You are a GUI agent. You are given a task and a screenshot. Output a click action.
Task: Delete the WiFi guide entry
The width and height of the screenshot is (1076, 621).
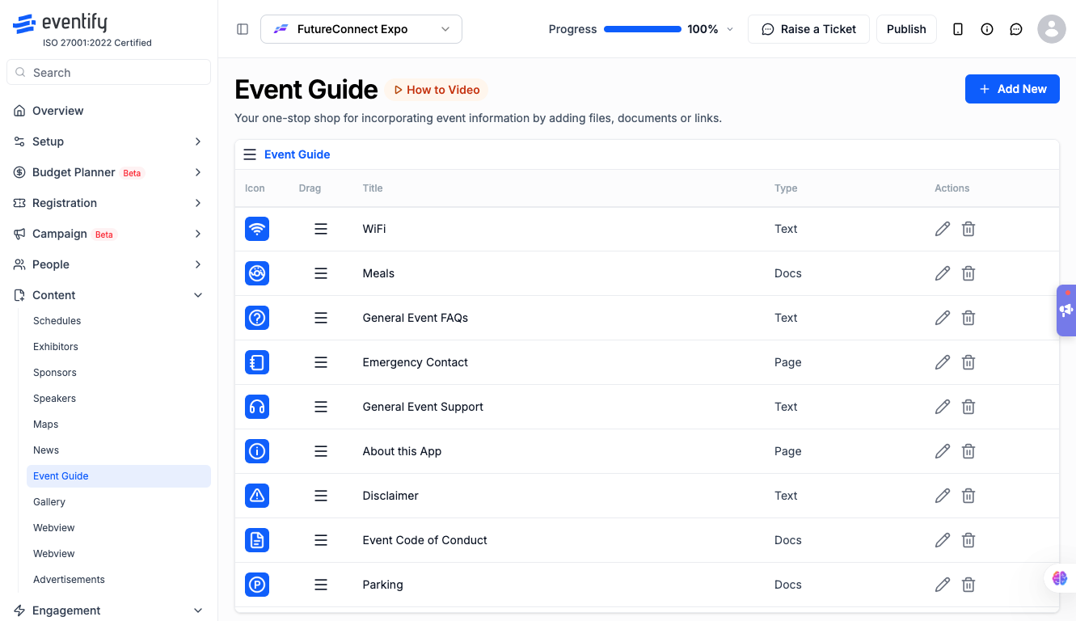[x=968, y=229]
